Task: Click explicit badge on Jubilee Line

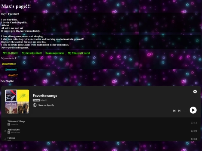Action: pos(9,132)
